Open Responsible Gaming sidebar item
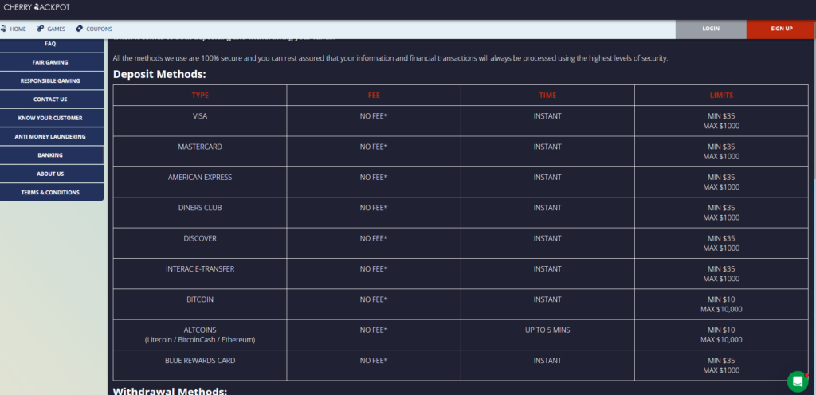 tap(52, 81)
